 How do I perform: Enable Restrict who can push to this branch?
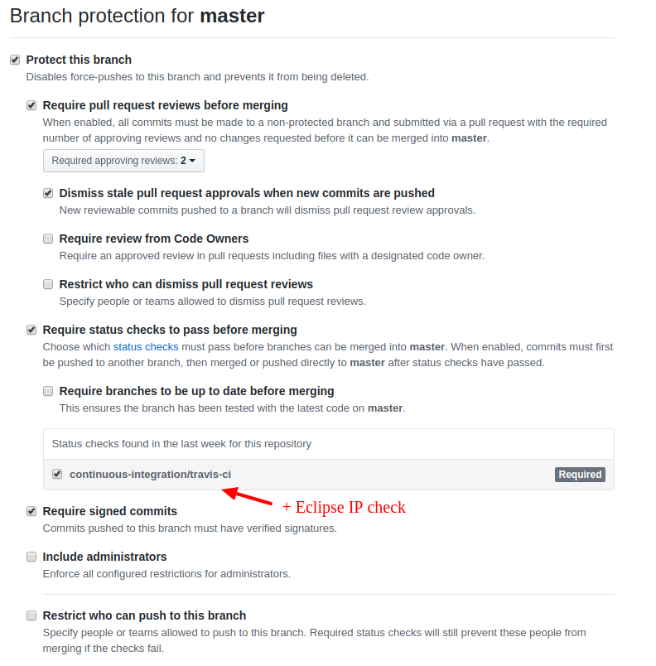point(31,615)
